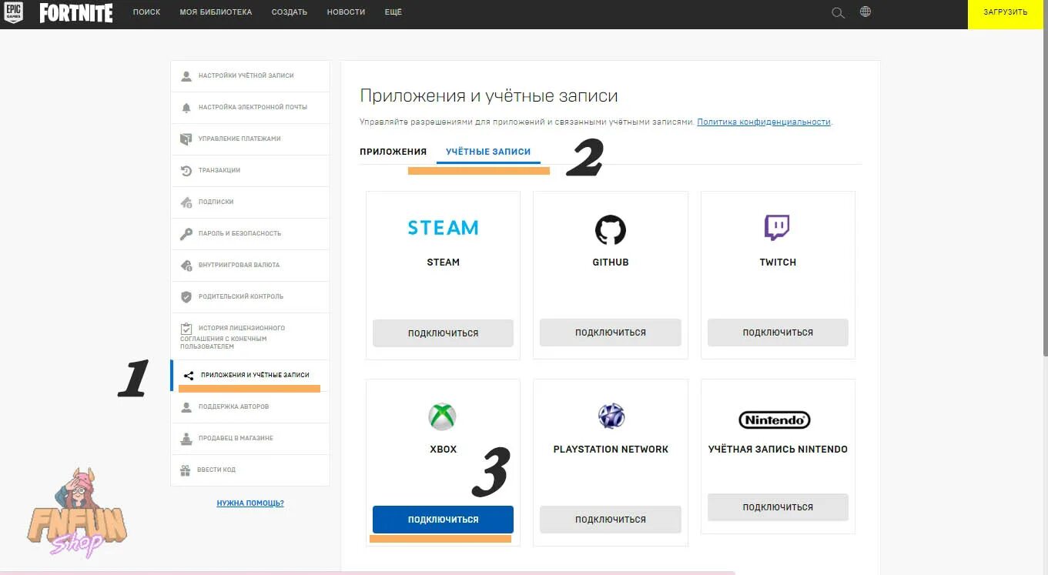Select История лицензионного соглашения in the sidebar
The height and width of the screenshot is (575, 1048).
(250, 336)
